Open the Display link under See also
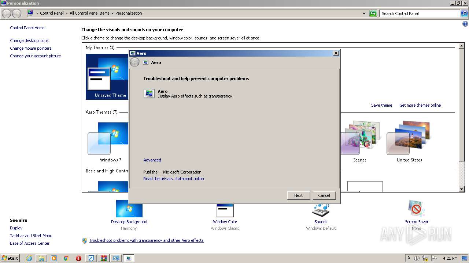 coord(16,228)
